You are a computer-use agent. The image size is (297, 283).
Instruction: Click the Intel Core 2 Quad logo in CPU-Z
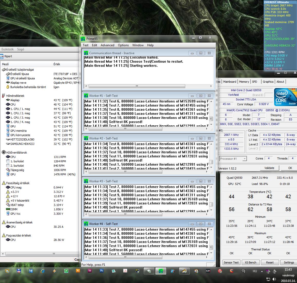(285, 97)
